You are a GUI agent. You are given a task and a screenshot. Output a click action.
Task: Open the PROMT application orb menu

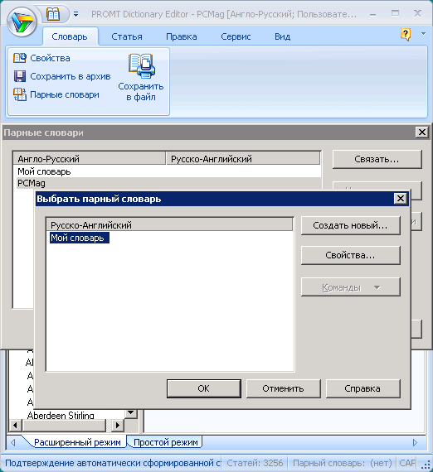tap(22, 22)
